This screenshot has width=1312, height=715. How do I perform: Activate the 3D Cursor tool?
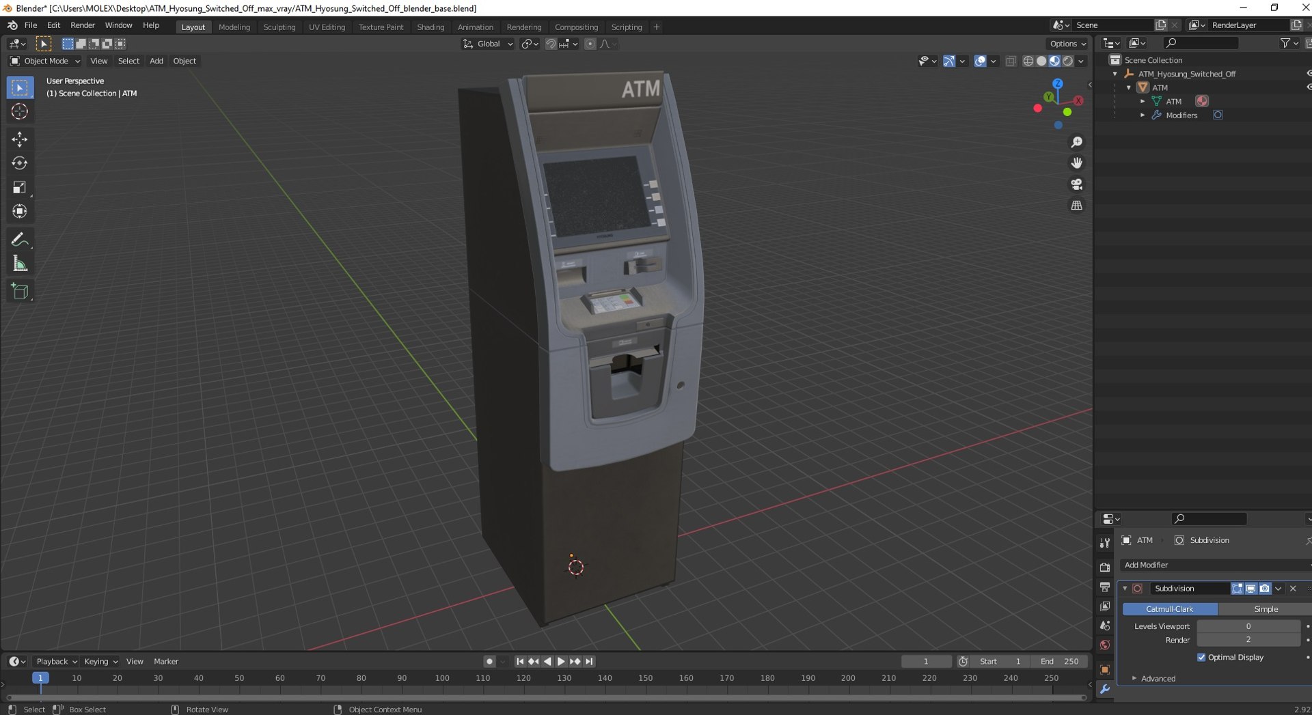20,111
